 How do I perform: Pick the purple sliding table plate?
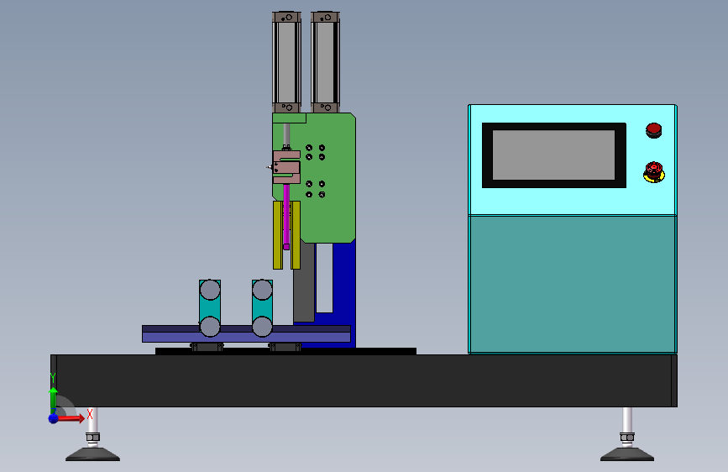[x=246, y=334]
